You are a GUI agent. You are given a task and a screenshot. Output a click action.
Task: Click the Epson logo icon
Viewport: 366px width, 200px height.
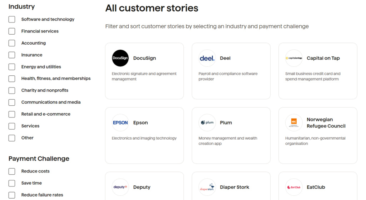tap(120, 123)
